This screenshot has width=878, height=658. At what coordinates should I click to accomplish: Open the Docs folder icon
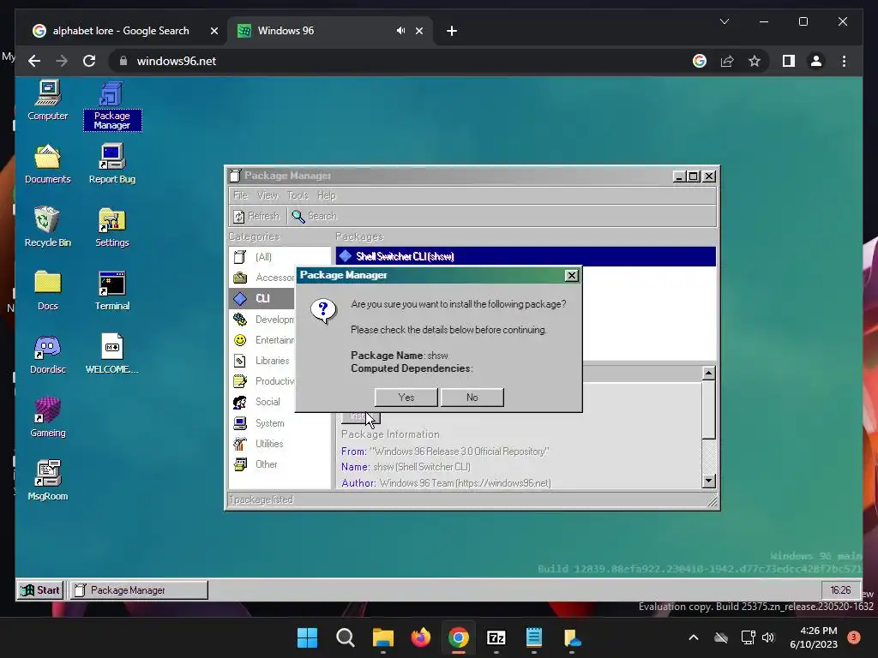coord(48,291)
